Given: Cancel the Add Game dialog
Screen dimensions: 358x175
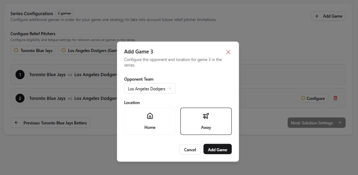Looking at the screenshot, I should [x=190, y=150].
